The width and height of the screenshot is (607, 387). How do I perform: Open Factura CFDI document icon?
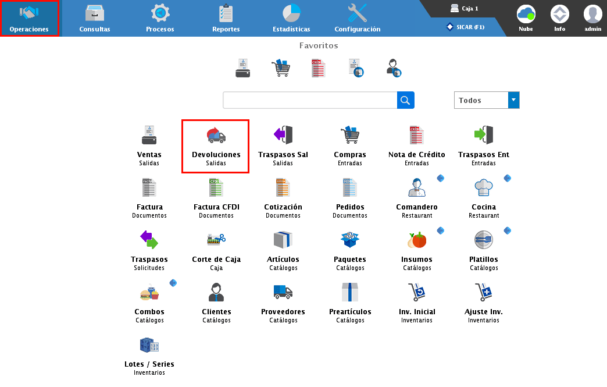click(x=216, y=187)
